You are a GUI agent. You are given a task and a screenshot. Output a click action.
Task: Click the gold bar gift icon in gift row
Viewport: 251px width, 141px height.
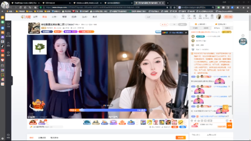tap(181, 122)
